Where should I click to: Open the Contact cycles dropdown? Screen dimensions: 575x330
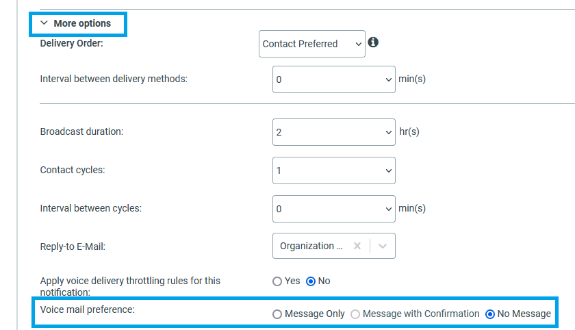pyautogui.click(x=333, y=170)
